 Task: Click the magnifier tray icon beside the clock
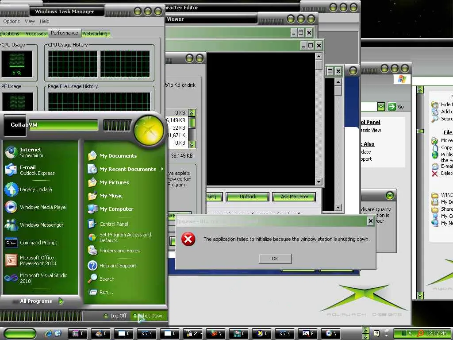click(x=420, y=333)
